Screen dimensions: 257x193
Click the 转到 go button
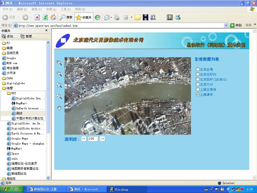click(236, 25)
